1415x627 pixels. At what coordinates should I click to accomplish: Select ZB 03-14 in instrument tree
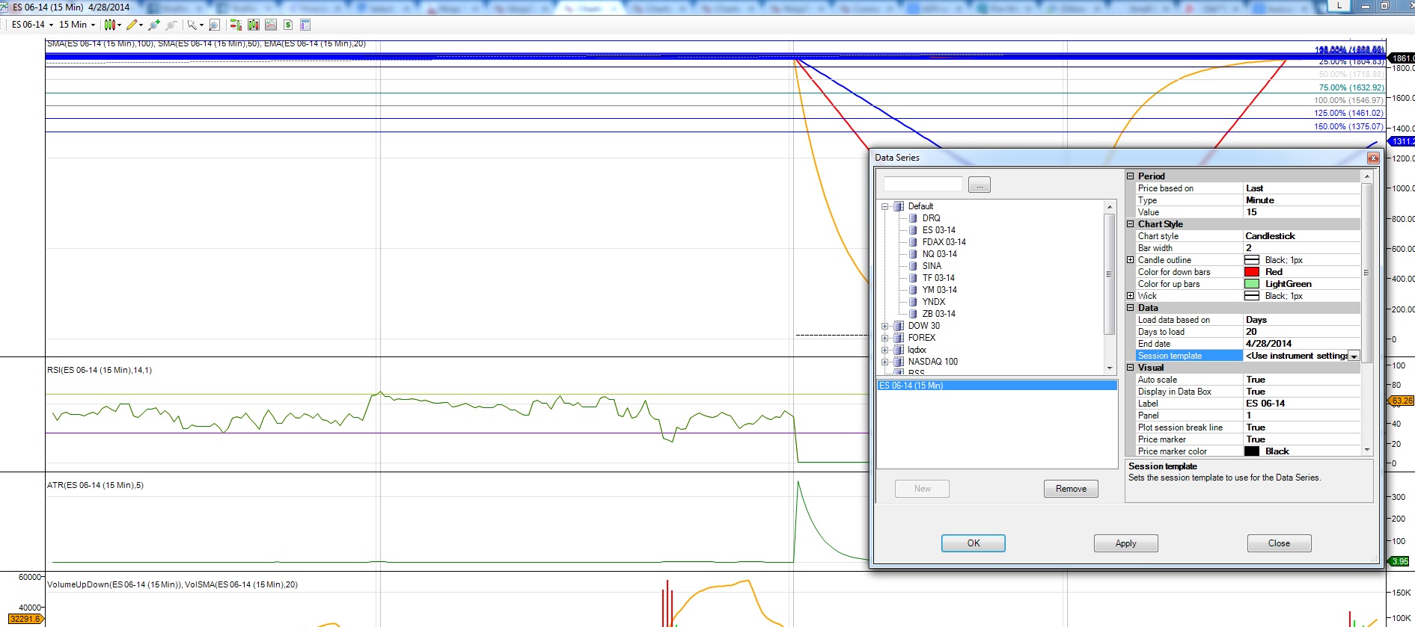(938, 314)
